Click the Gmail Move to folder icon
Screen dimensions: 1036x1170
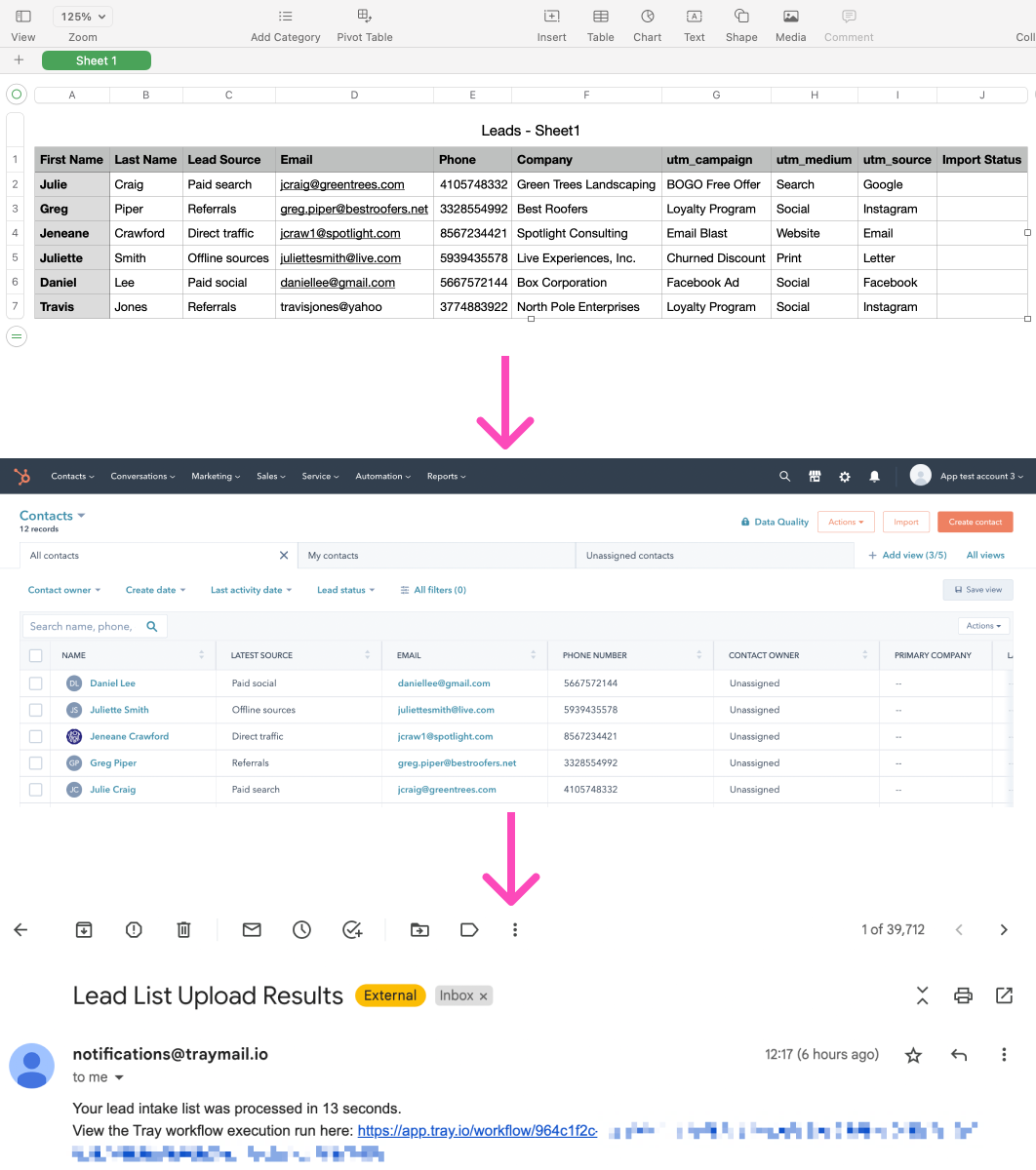point(419,930)
